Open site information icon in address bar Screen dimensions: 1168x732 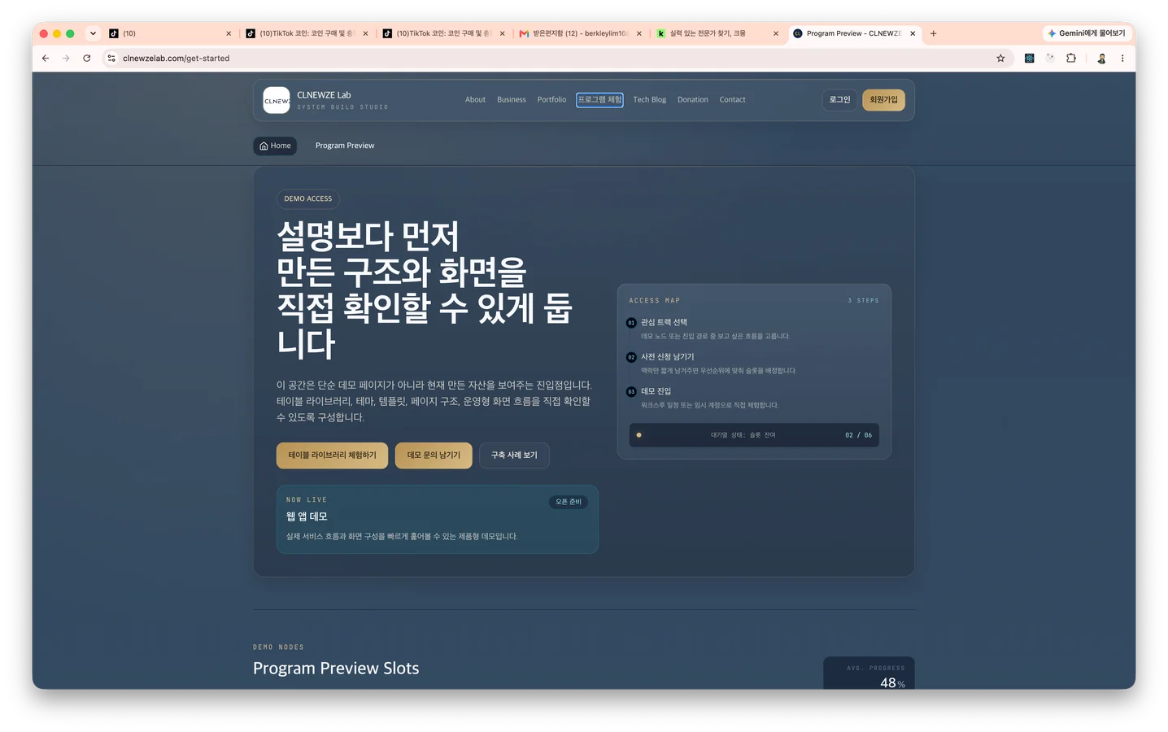point(111,59)
